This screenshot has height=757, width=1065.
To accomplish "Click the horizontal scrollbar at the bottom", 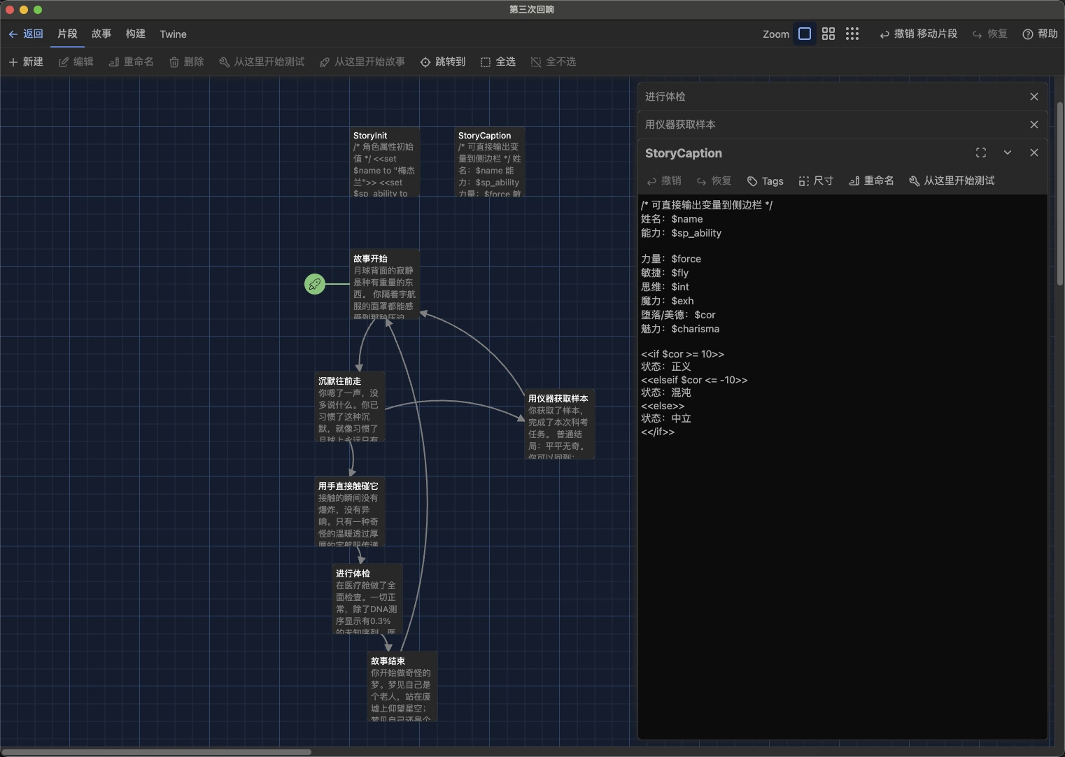I will (157, 752).
